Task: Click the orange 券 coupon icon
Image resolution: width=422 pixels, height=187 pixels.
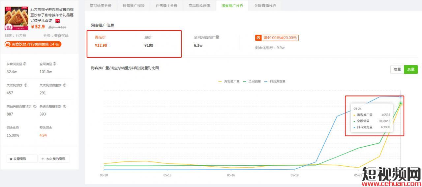Action: (x=258, y=38)
